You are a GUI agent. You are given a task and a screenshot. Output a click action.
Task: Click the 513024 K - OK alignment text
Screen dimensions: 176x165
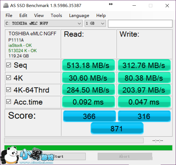[23, 51]
